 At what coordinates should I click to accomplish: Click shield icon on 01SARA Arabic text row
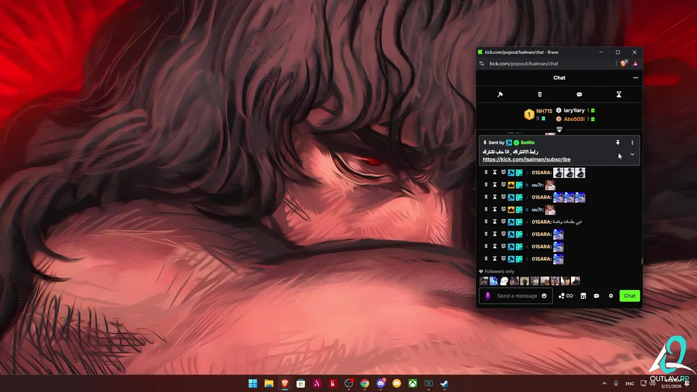pyautogui.click(x=503, y=222)
